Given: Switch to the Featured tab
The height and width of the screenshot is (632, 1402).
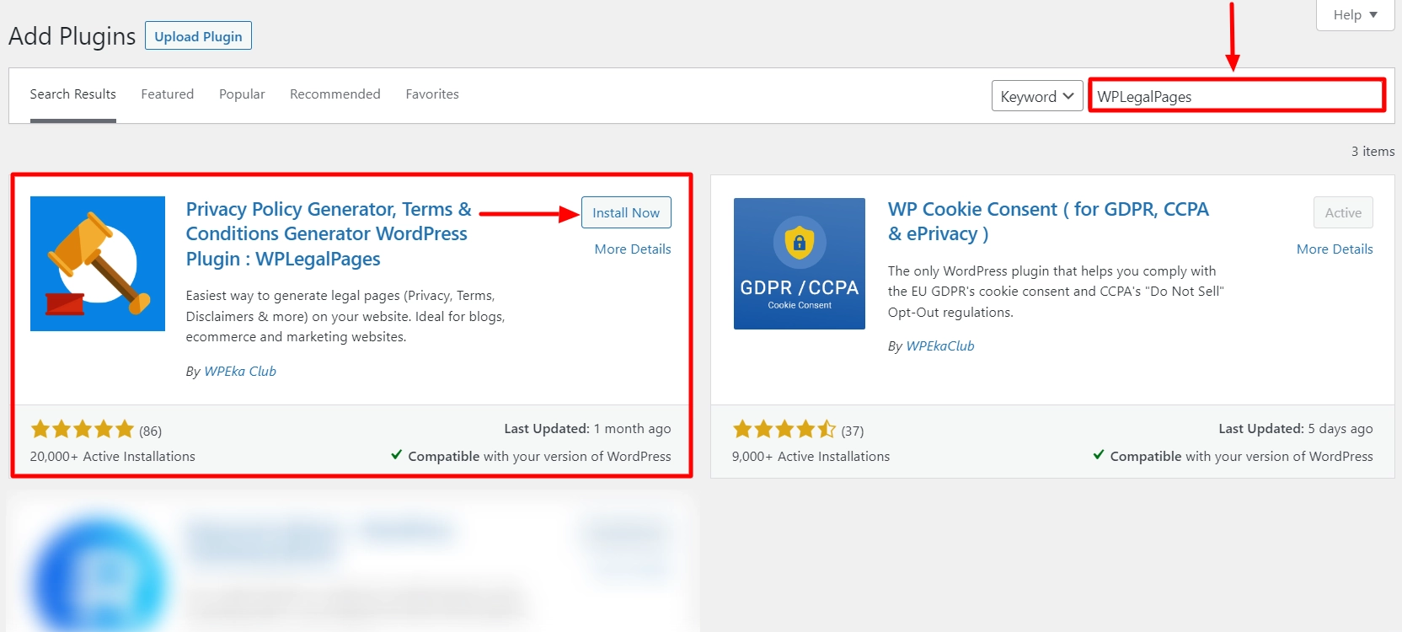Looking at the screenshot, I should point(167,94).
